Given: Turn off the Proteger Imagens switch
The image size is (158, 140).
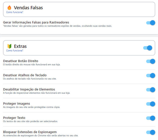Looking at the screenshot, I should coord(151,104).
